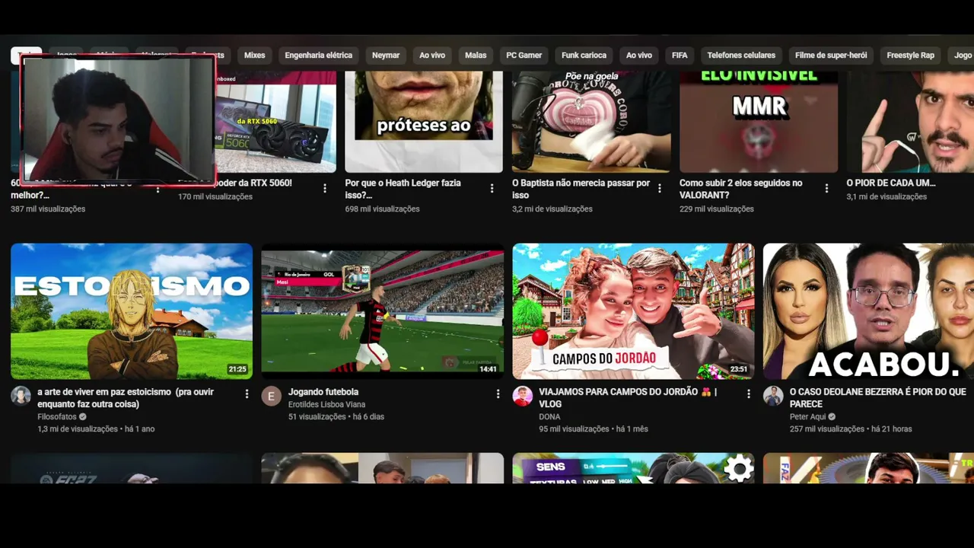Viewport: 974px width, 548px height.
Task: Click verified badge beside Peter Aqui
Action: 832,417
